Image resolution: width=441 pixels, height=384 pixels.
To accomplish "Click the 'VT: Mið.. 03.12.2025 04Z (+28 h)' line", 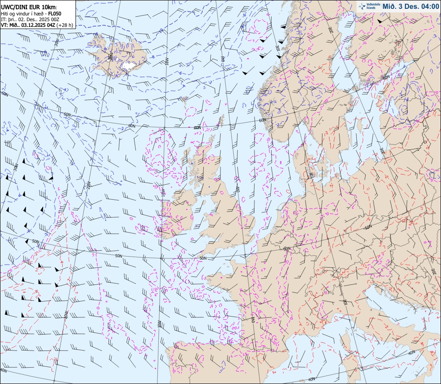I will tap(37, 25).
